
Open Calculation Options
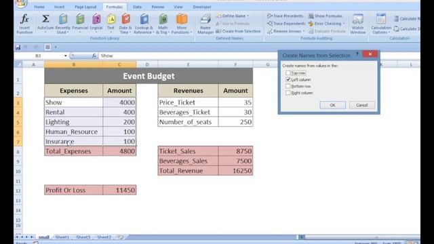pos(381,24)
